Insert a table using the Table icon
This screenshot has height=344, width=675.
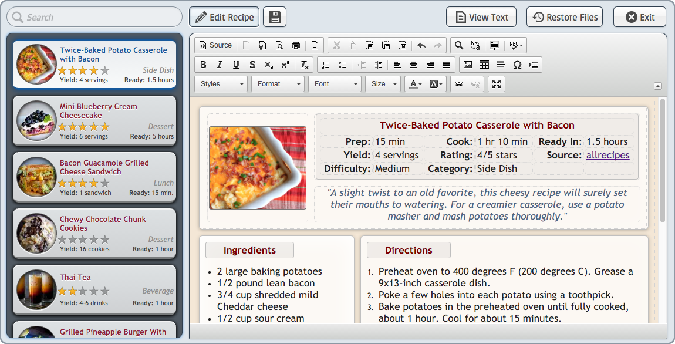coord(484,65)
